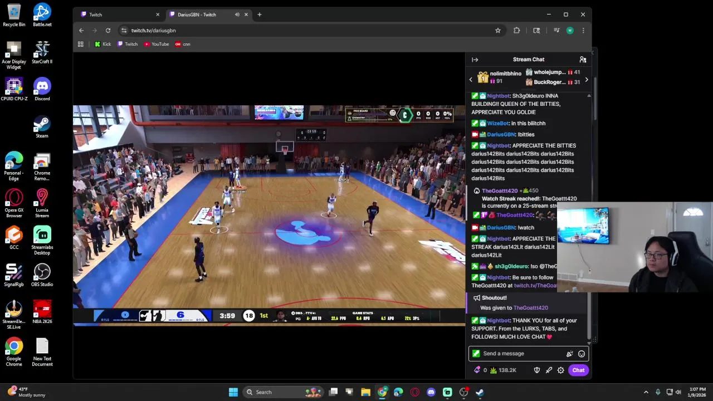The height and width of the screenshot is (401, 713).
Task: Open the emote picker in chat
Action: [582, 354]
